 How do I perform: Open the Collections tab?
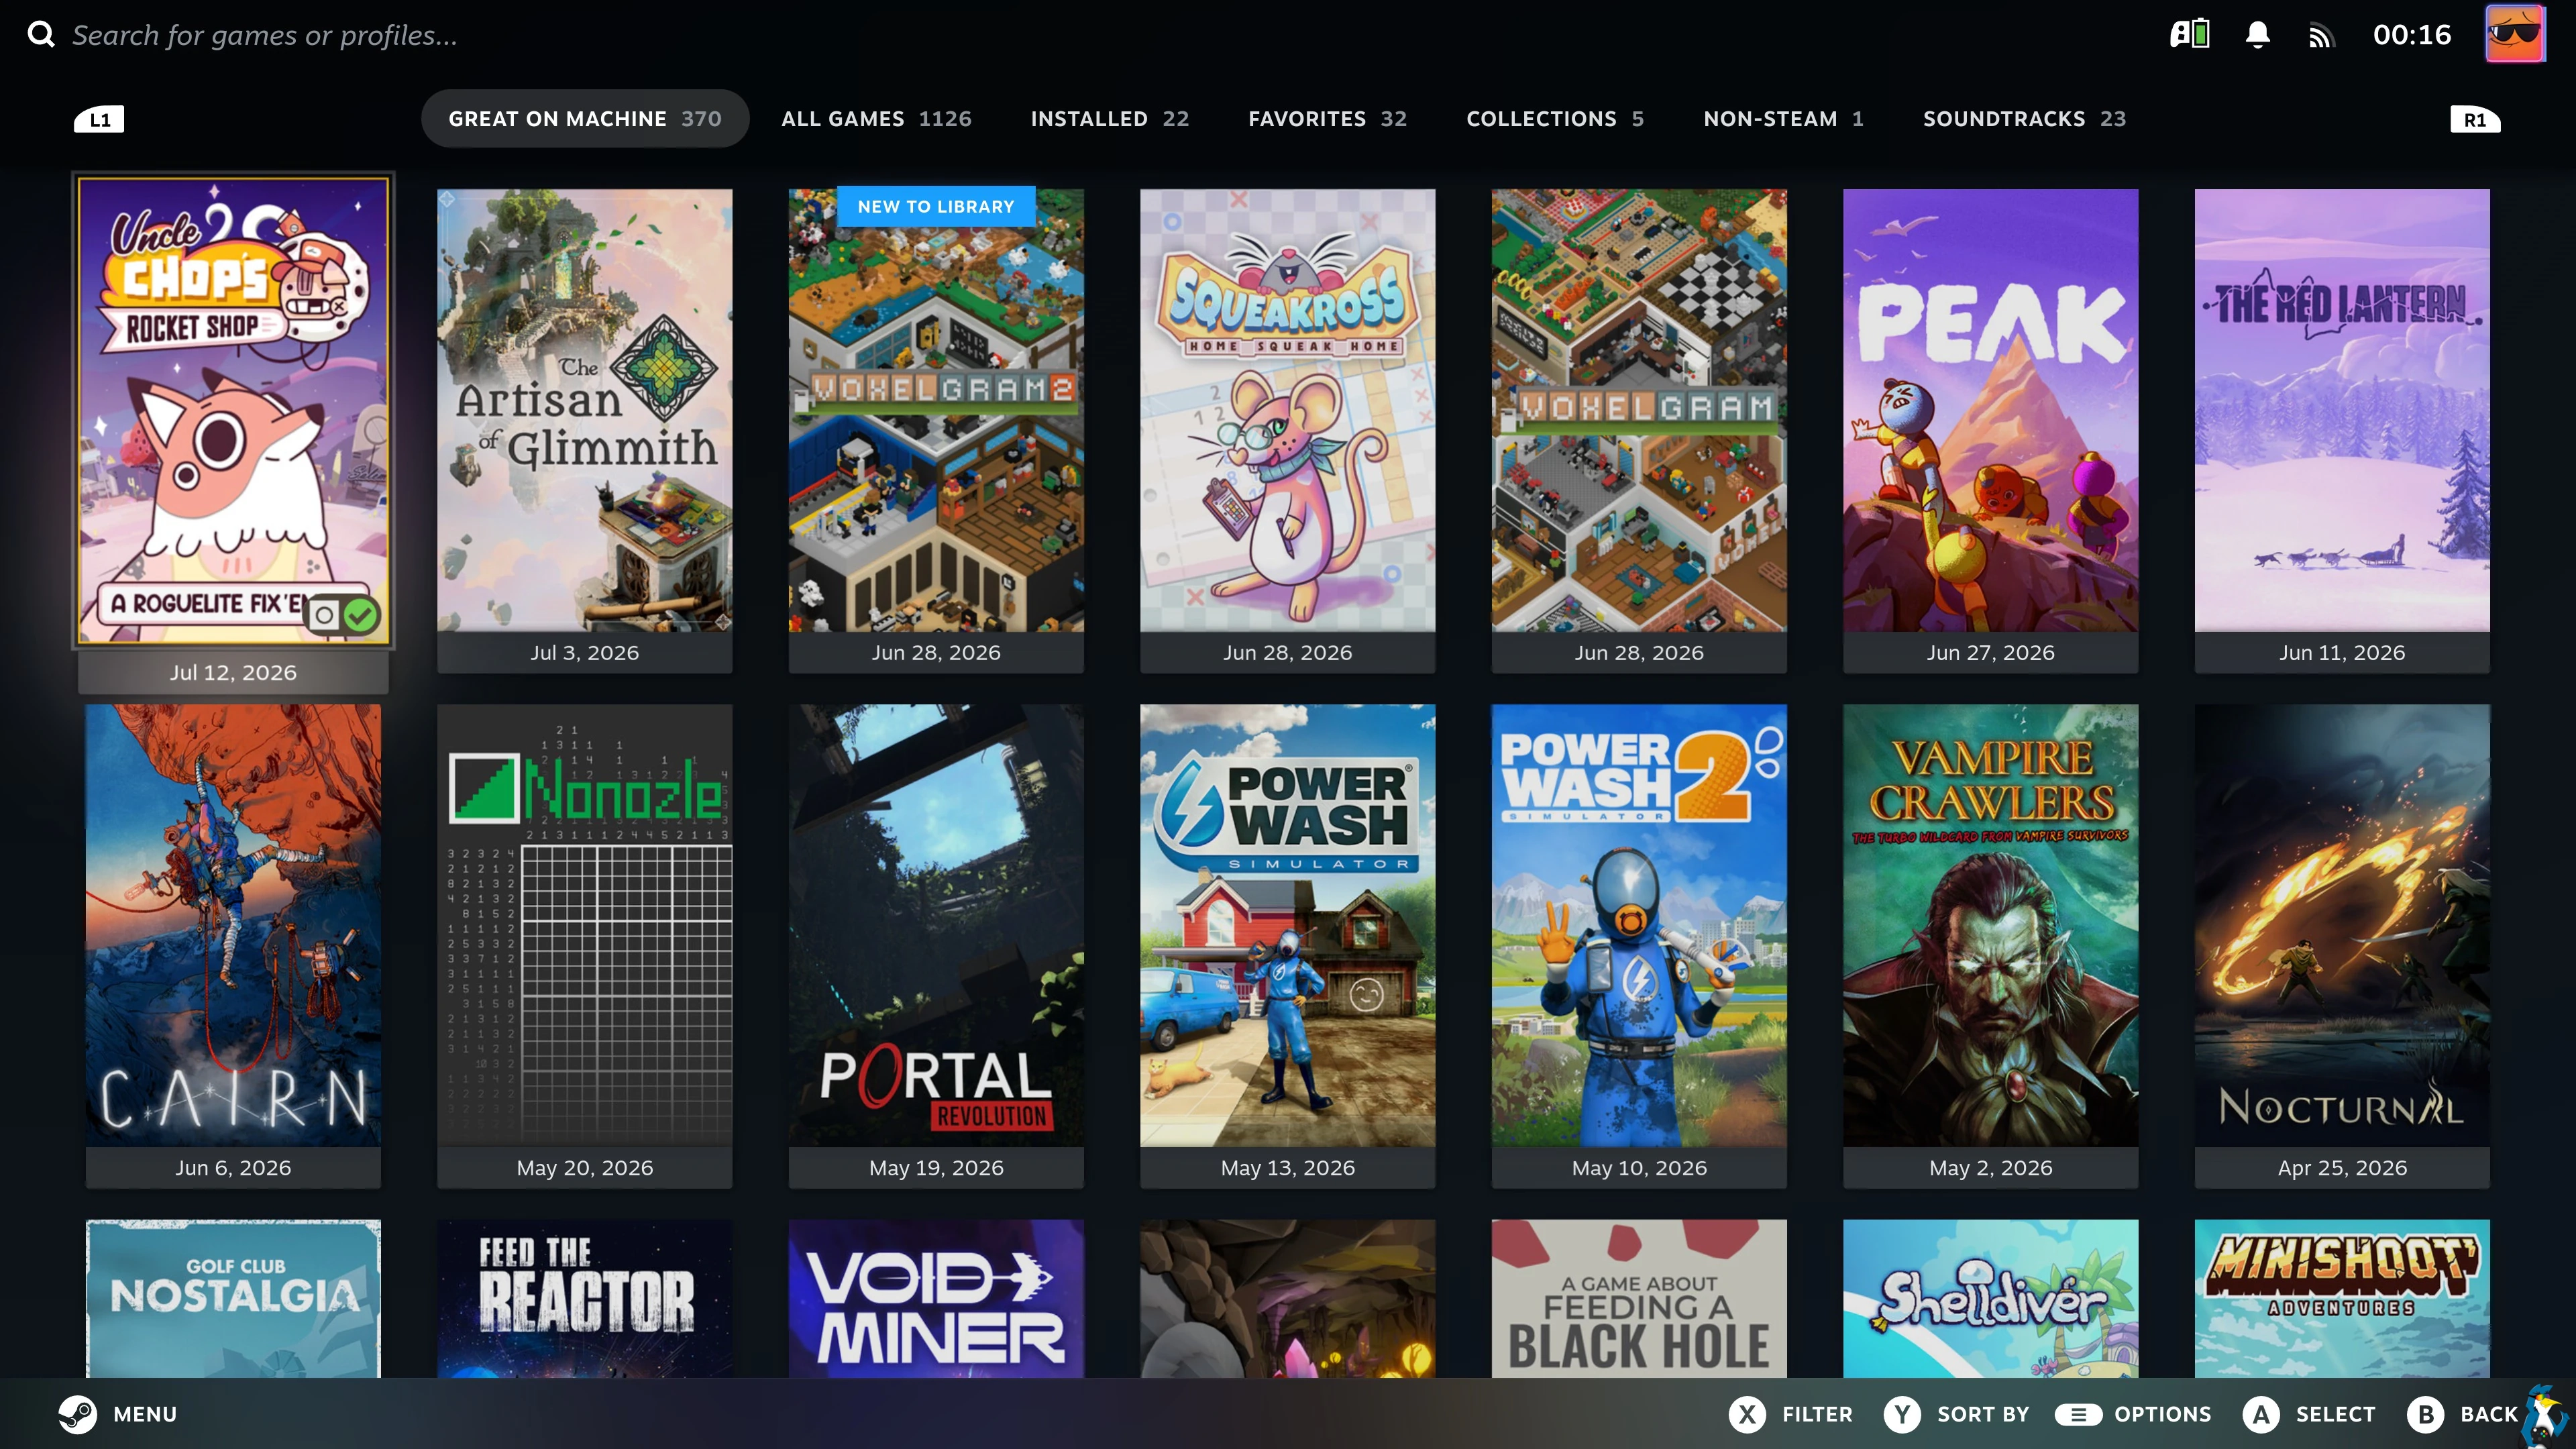point(1555,119)
